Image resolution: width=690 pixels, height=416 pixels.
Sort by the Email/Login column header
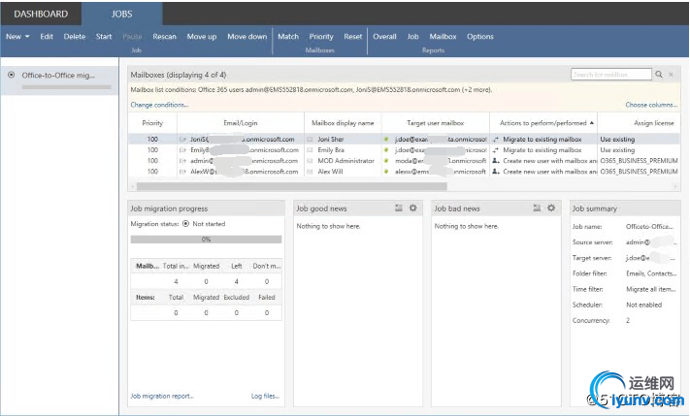click(x=241, y=123)
